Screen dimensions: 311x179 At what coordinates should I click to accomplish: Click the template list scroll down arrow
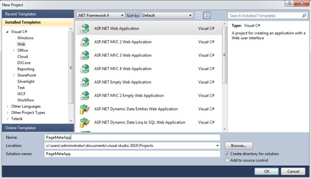pos(224,129)
